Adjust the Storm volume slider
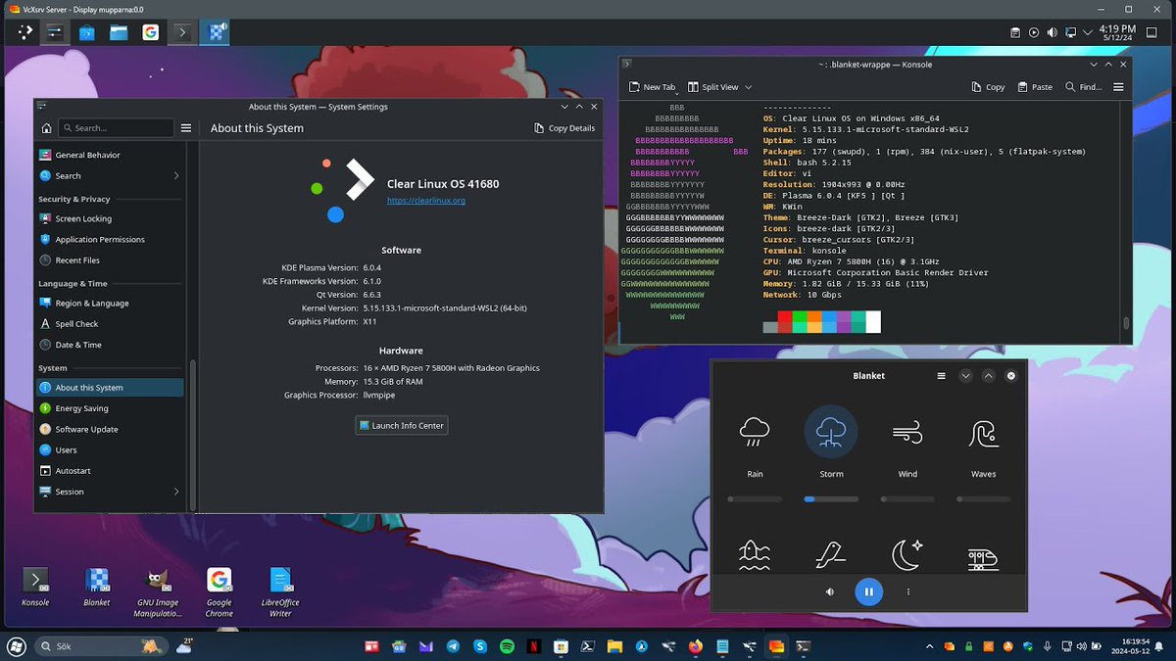 [x=831, y=499]
